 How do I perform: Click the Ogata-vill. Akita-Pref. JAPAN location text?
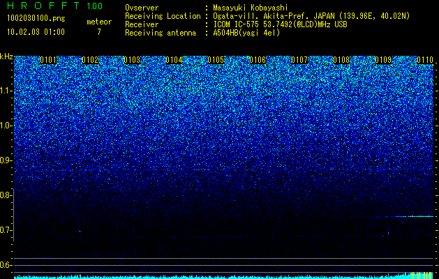274,16
